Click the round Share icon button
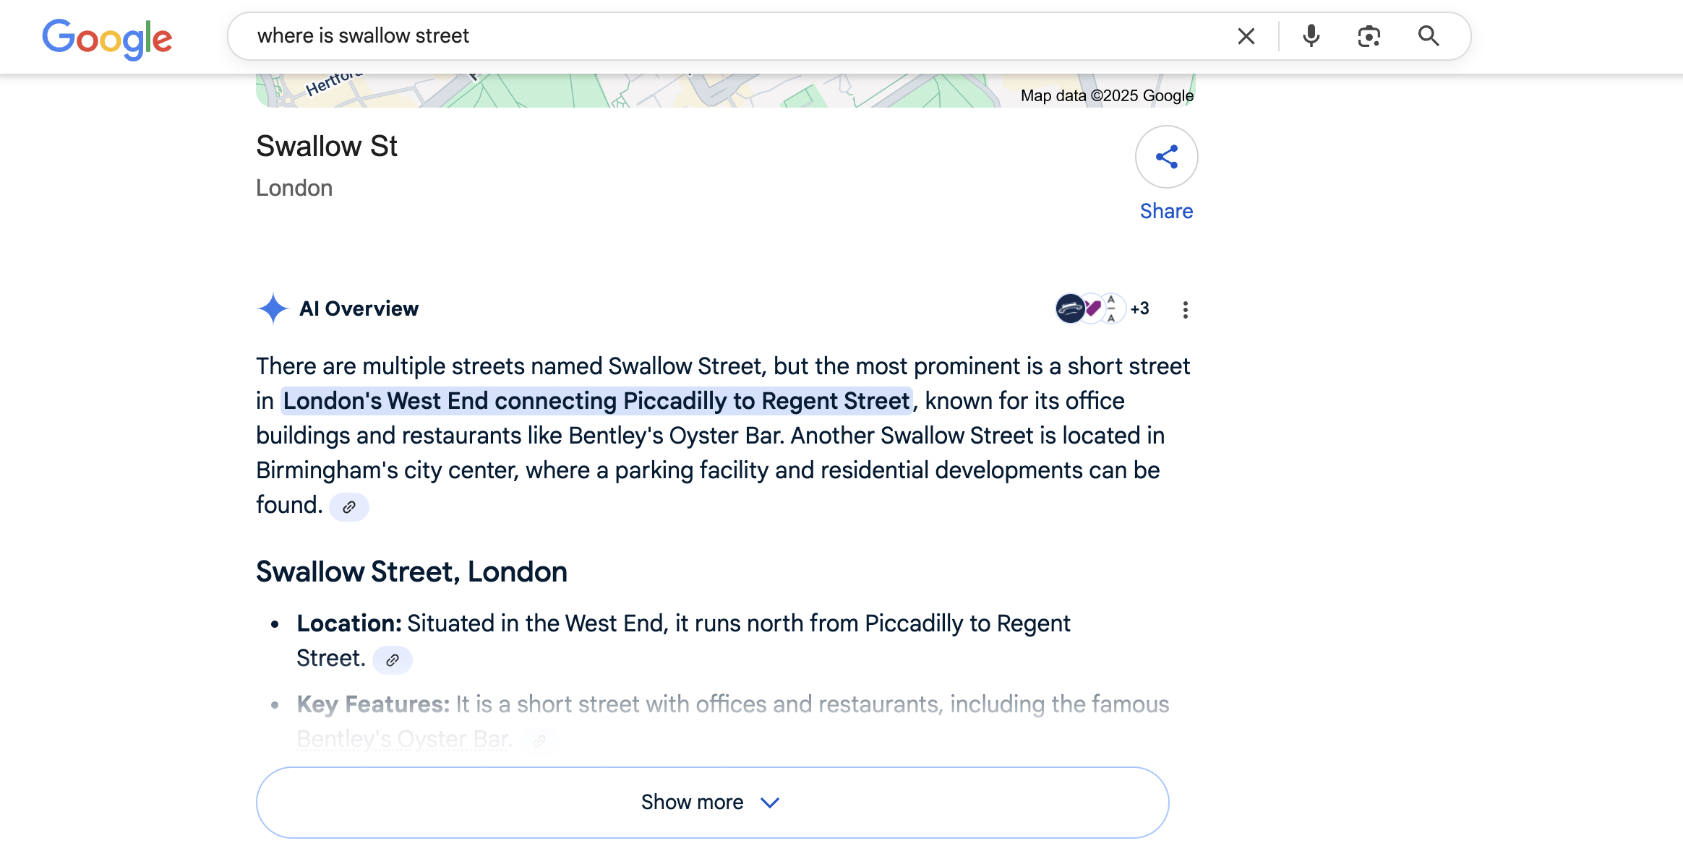1683x851 pixels. tap(1166, 157)
